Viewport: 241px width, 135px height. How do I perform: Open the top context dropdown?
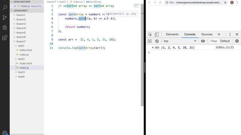point(180,41)
